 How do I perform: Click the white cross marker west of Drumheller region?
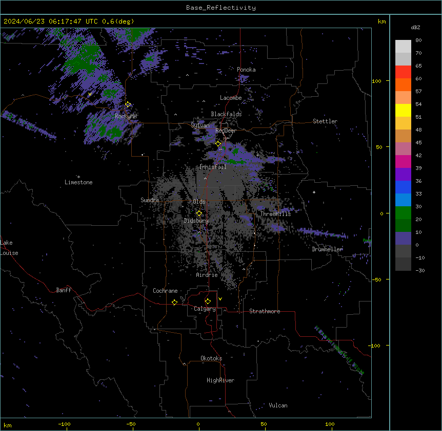314,192
